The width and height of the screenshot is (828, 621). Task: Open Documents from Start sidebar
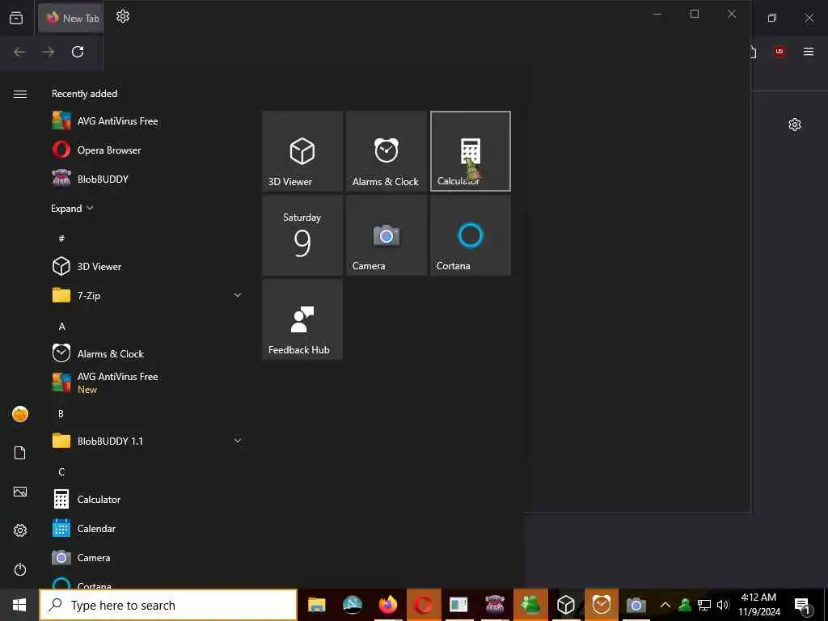tap(20, 453)
